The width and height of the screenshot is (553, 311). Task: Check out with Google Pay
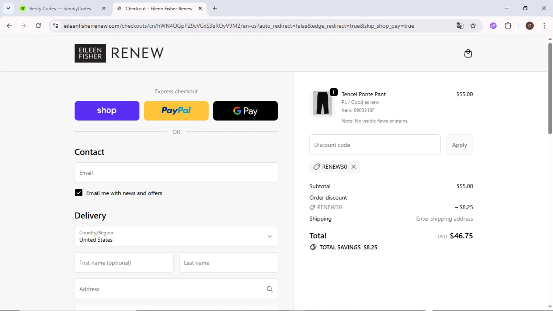[246, 111]
